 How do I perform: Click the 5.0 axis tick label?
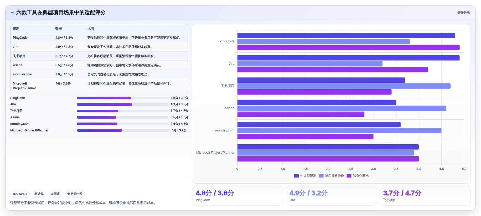coord(464,169)
